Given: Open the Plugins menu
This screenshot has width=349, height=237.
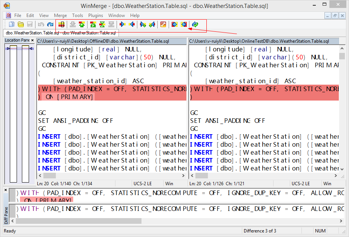Looking at the screenshot, I should pos(95,15).
